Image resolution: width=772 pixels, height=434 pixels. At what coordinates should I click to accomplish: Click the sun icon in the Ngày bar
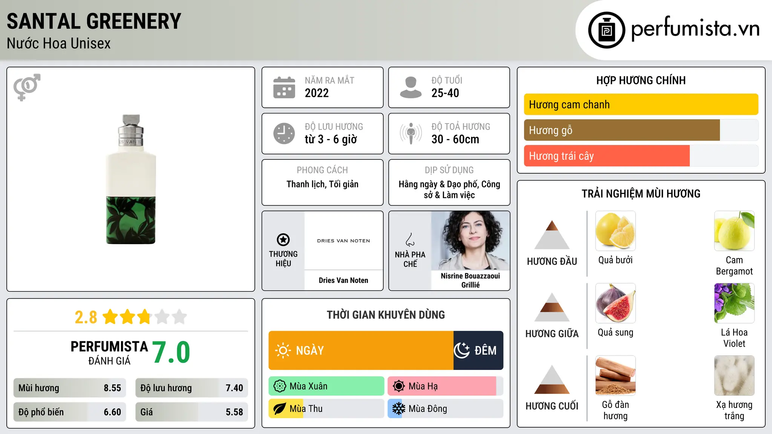click(283, 350)
